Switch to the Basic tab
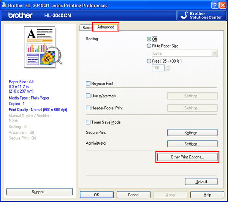Screen dimensions: 228x202 pyautogui.click(x=87, y=28)
